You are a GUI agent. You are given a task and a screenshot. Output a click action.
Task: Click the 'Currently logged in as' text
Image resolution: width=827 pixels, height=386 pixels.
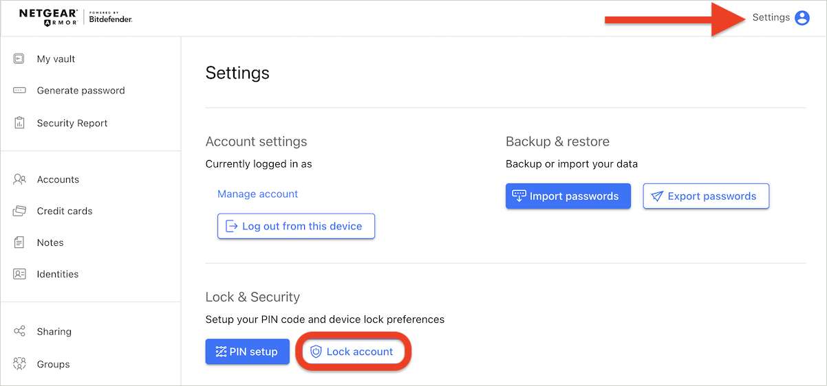tap(259, 164)
